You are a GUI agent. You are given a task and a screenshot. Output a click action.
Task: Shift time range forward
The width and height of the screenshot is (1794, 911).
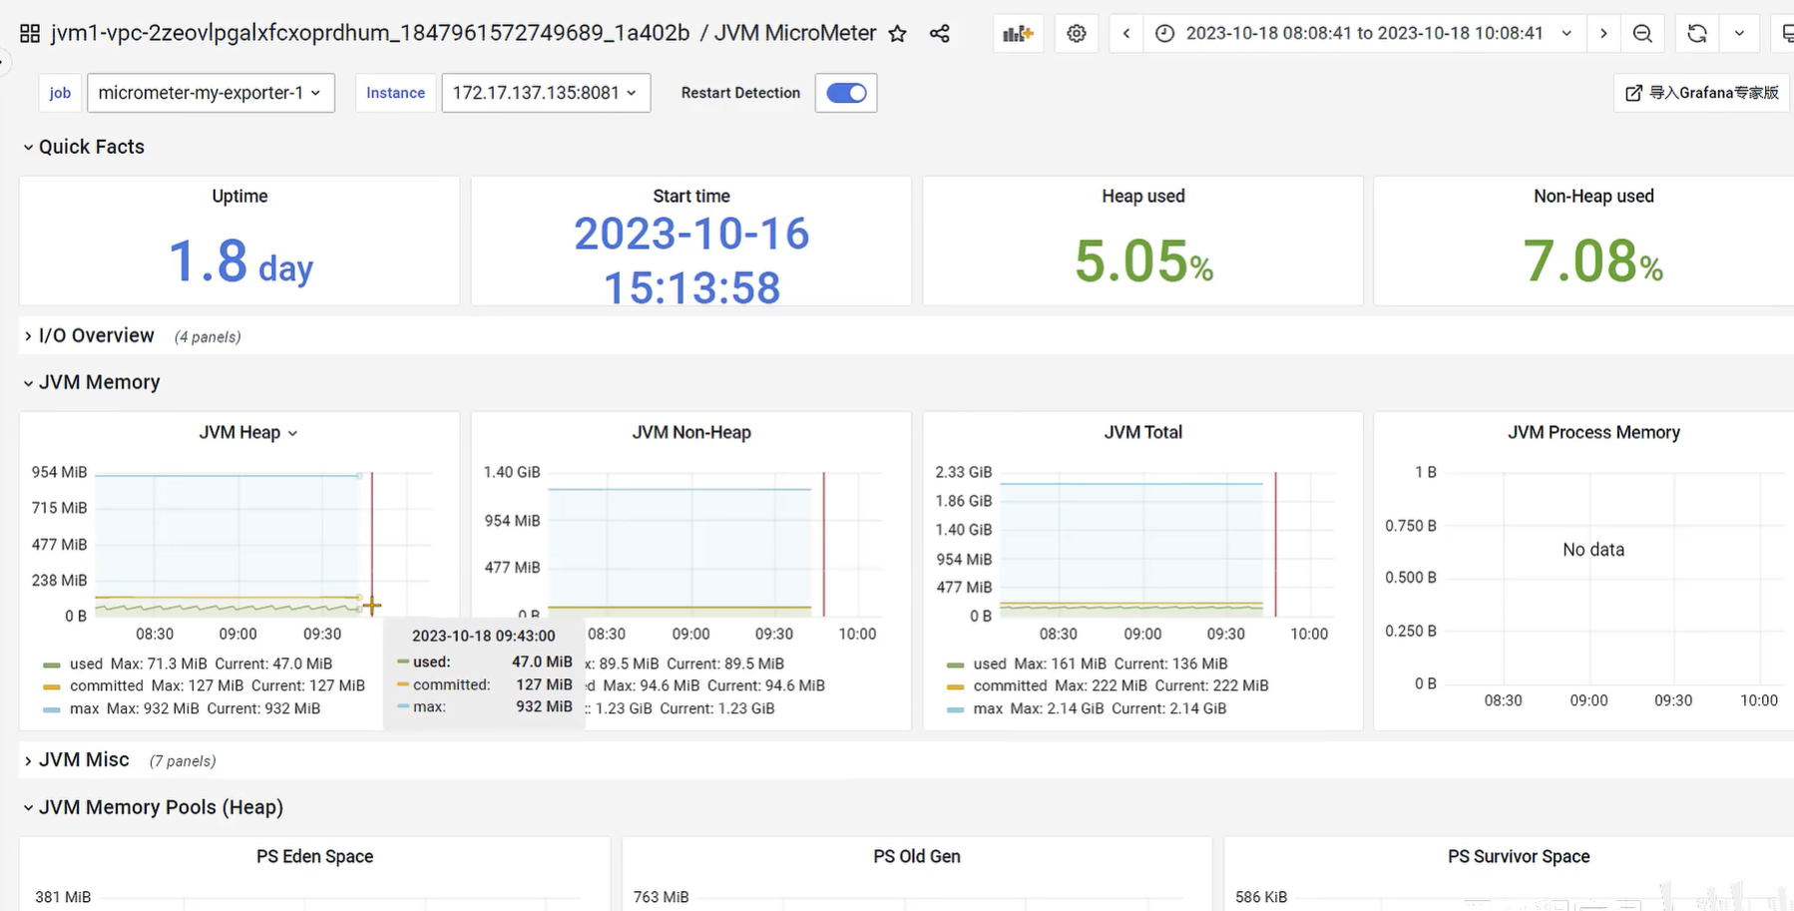pos(1603,33)
